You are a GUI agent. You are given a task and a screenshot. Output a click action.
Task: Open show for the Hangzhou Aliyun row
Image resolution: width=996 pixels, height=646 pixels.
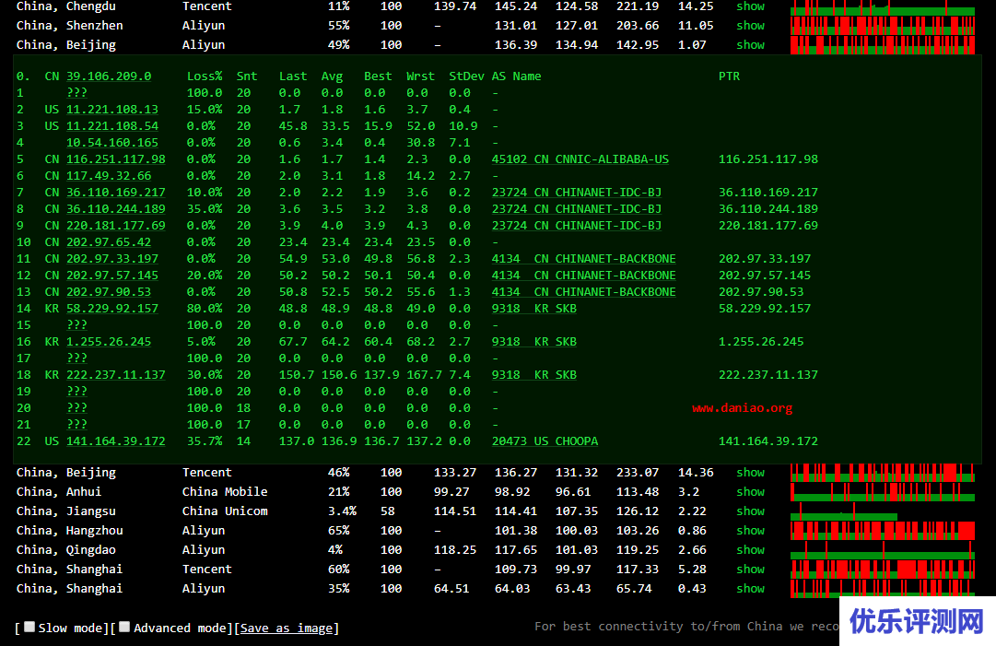750,531
